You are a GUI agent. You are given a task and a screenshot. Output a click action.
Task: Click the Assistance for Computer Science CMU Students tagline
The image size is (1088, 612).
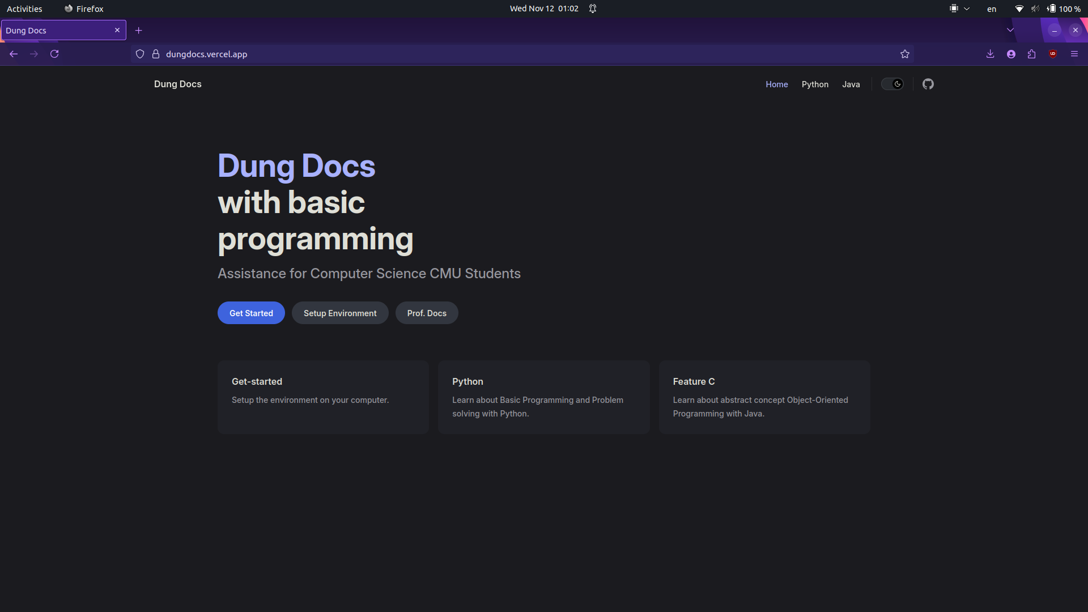point(369,273)
